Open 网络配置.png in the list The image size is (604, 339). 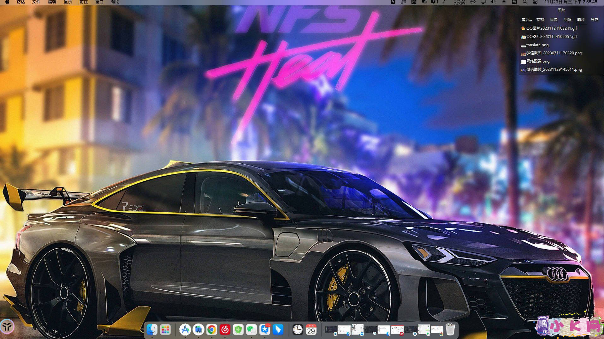tap(538, 61)
